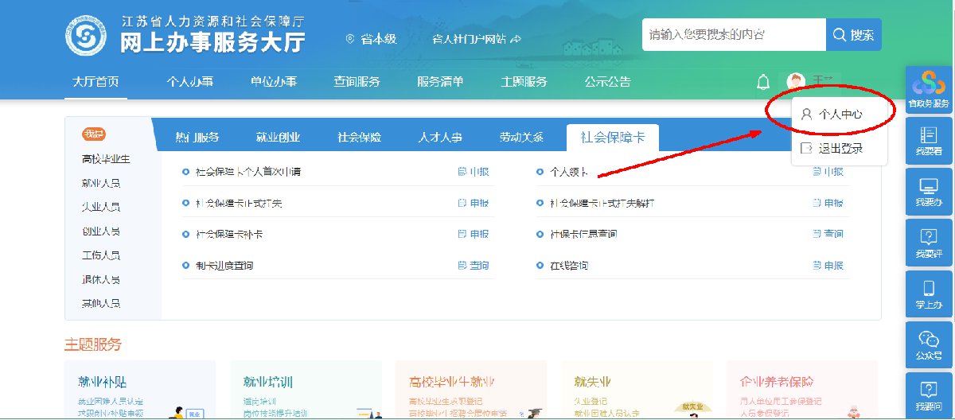
Task: Select the 省本级 location selector
Action: (372, 38)
